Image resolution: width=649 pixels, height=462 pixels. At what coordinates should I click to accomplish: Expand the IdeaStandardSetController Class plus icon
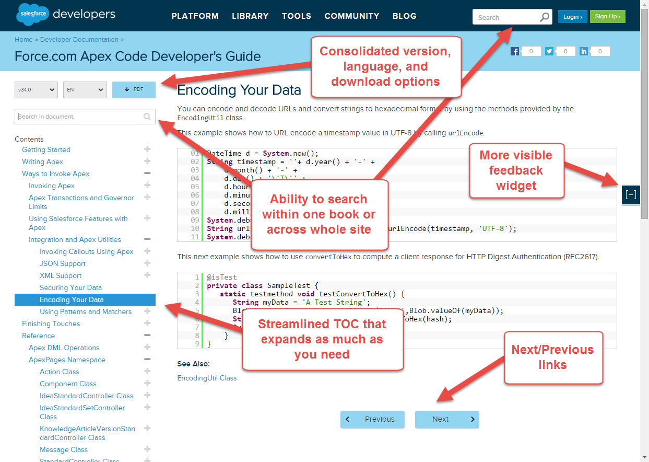pos(147,408)
